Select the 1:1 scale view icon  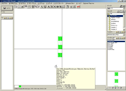[16, 7]
